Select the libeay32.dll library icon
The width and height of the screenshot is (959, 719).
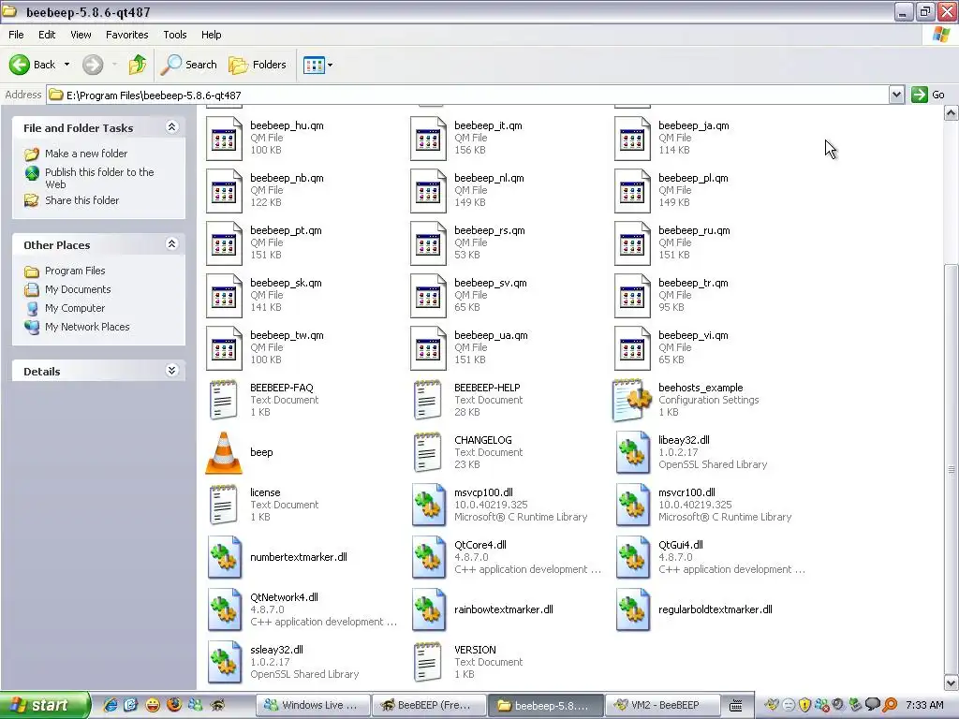(x=632, y=452)
